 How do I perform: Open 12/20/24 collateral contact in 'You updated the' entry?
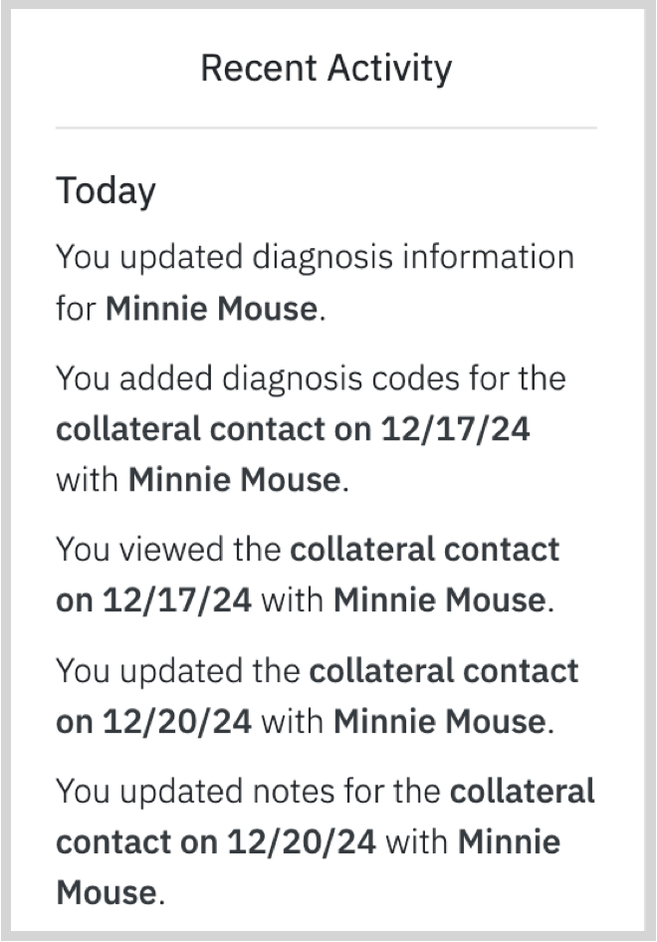(x=318, y=696)
